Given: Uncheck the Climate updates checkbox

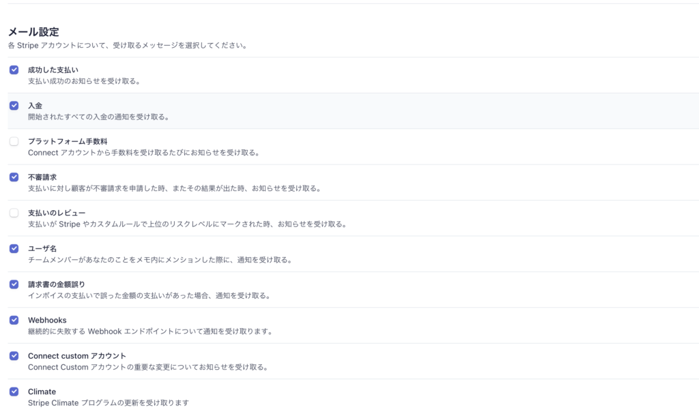Looking at the screenshot, I should [x=14, y=392].
